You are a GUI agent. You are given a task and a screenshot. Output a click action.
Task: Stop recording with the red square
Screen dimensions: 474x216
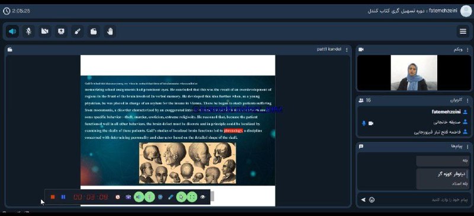(x=53, y=197)
